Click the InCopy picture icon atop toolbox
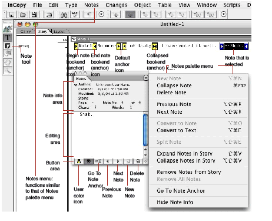 (x=8, y=29)
